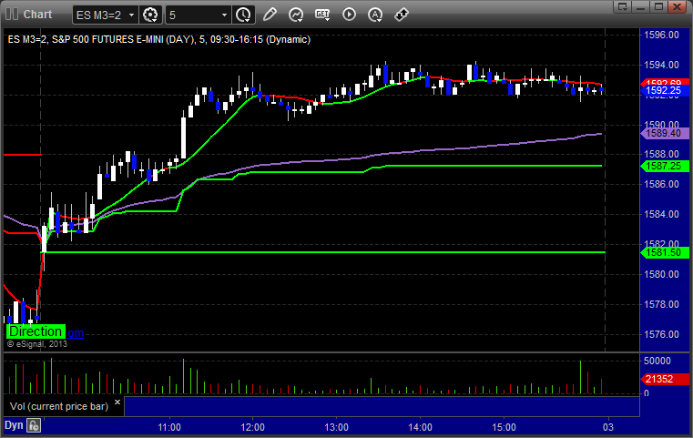Click the "03" date label on time axis

[x=608, y=427]
